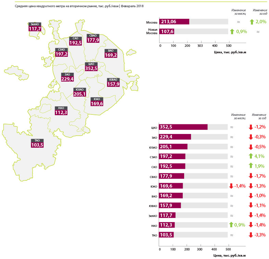Viewport: 269px width, 259px height.
Task: Select the НАО 112,3 label on the map
Action: point(61,111)
